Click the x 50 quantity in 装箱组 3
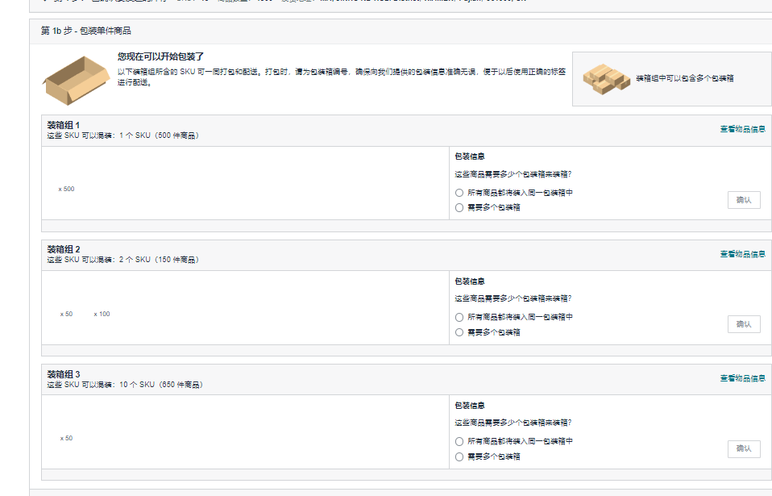772x496 pixels. tap(66, 439)
